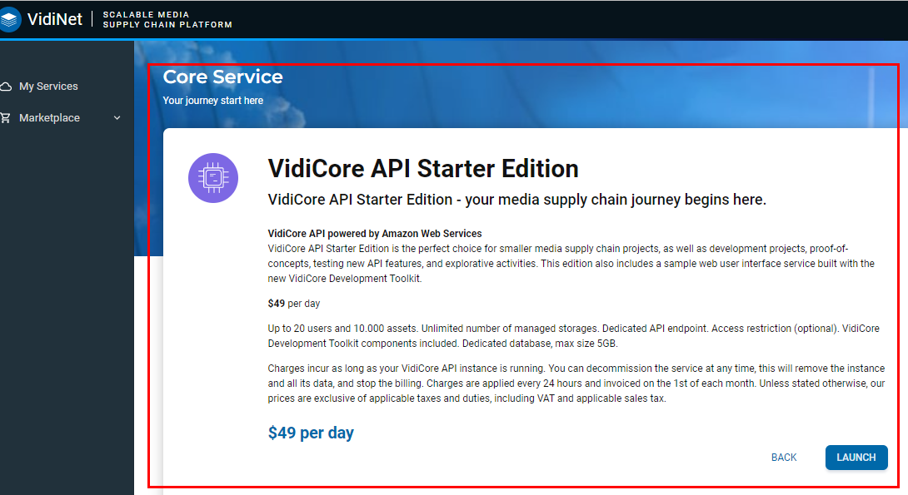Click the large blue '$49 per day' price
Image resolution: width=908 pixels, height=495 pixels.
tap(311, 433)
